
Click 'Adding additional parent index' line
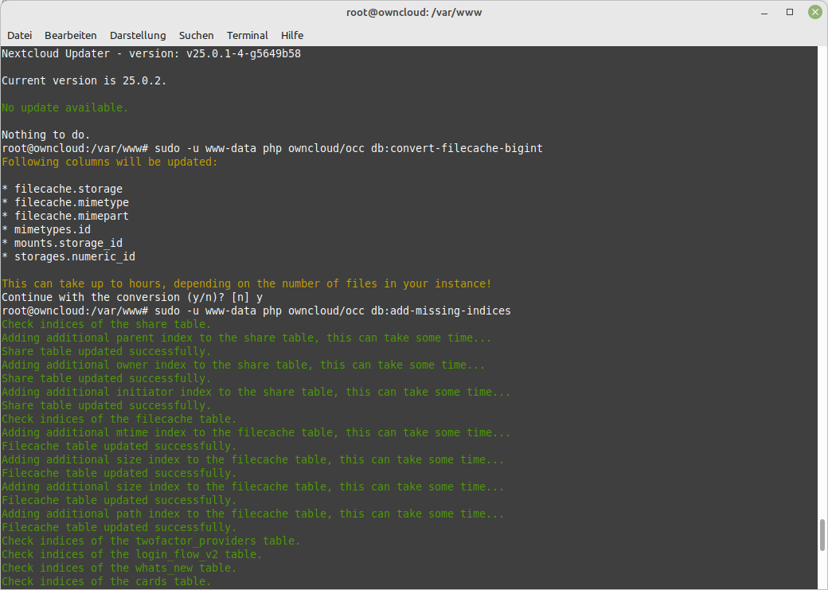247,338
